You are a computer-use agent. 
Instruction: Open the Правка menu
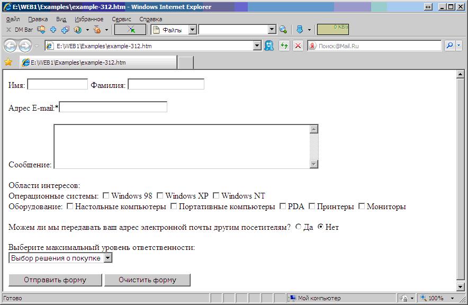38,19
